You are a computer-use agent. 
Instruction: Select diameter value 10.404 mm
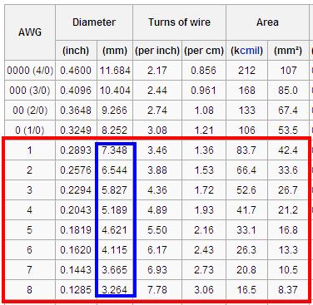115,91
